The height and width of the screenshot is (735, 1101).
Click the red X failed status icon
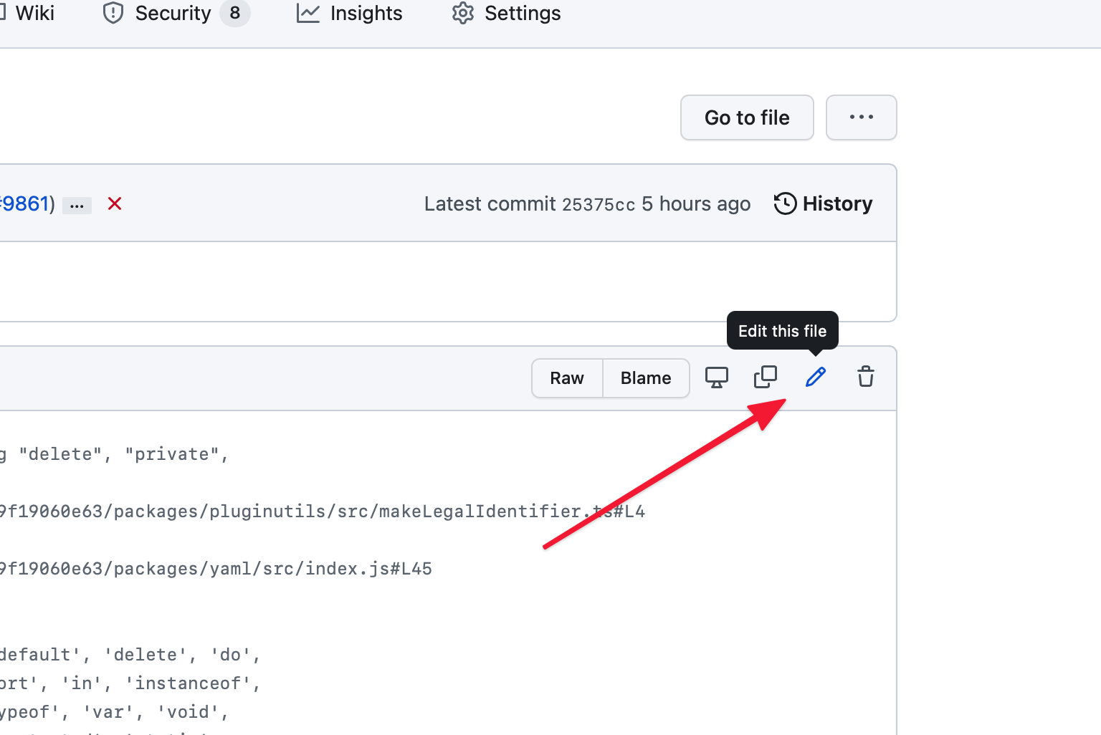point(115,204)
